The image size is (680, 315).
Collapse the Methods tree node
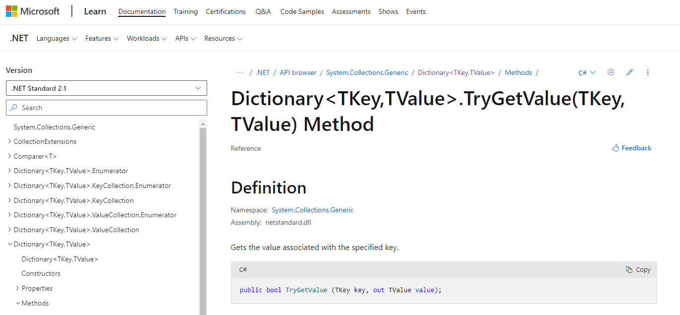point(18,303)
